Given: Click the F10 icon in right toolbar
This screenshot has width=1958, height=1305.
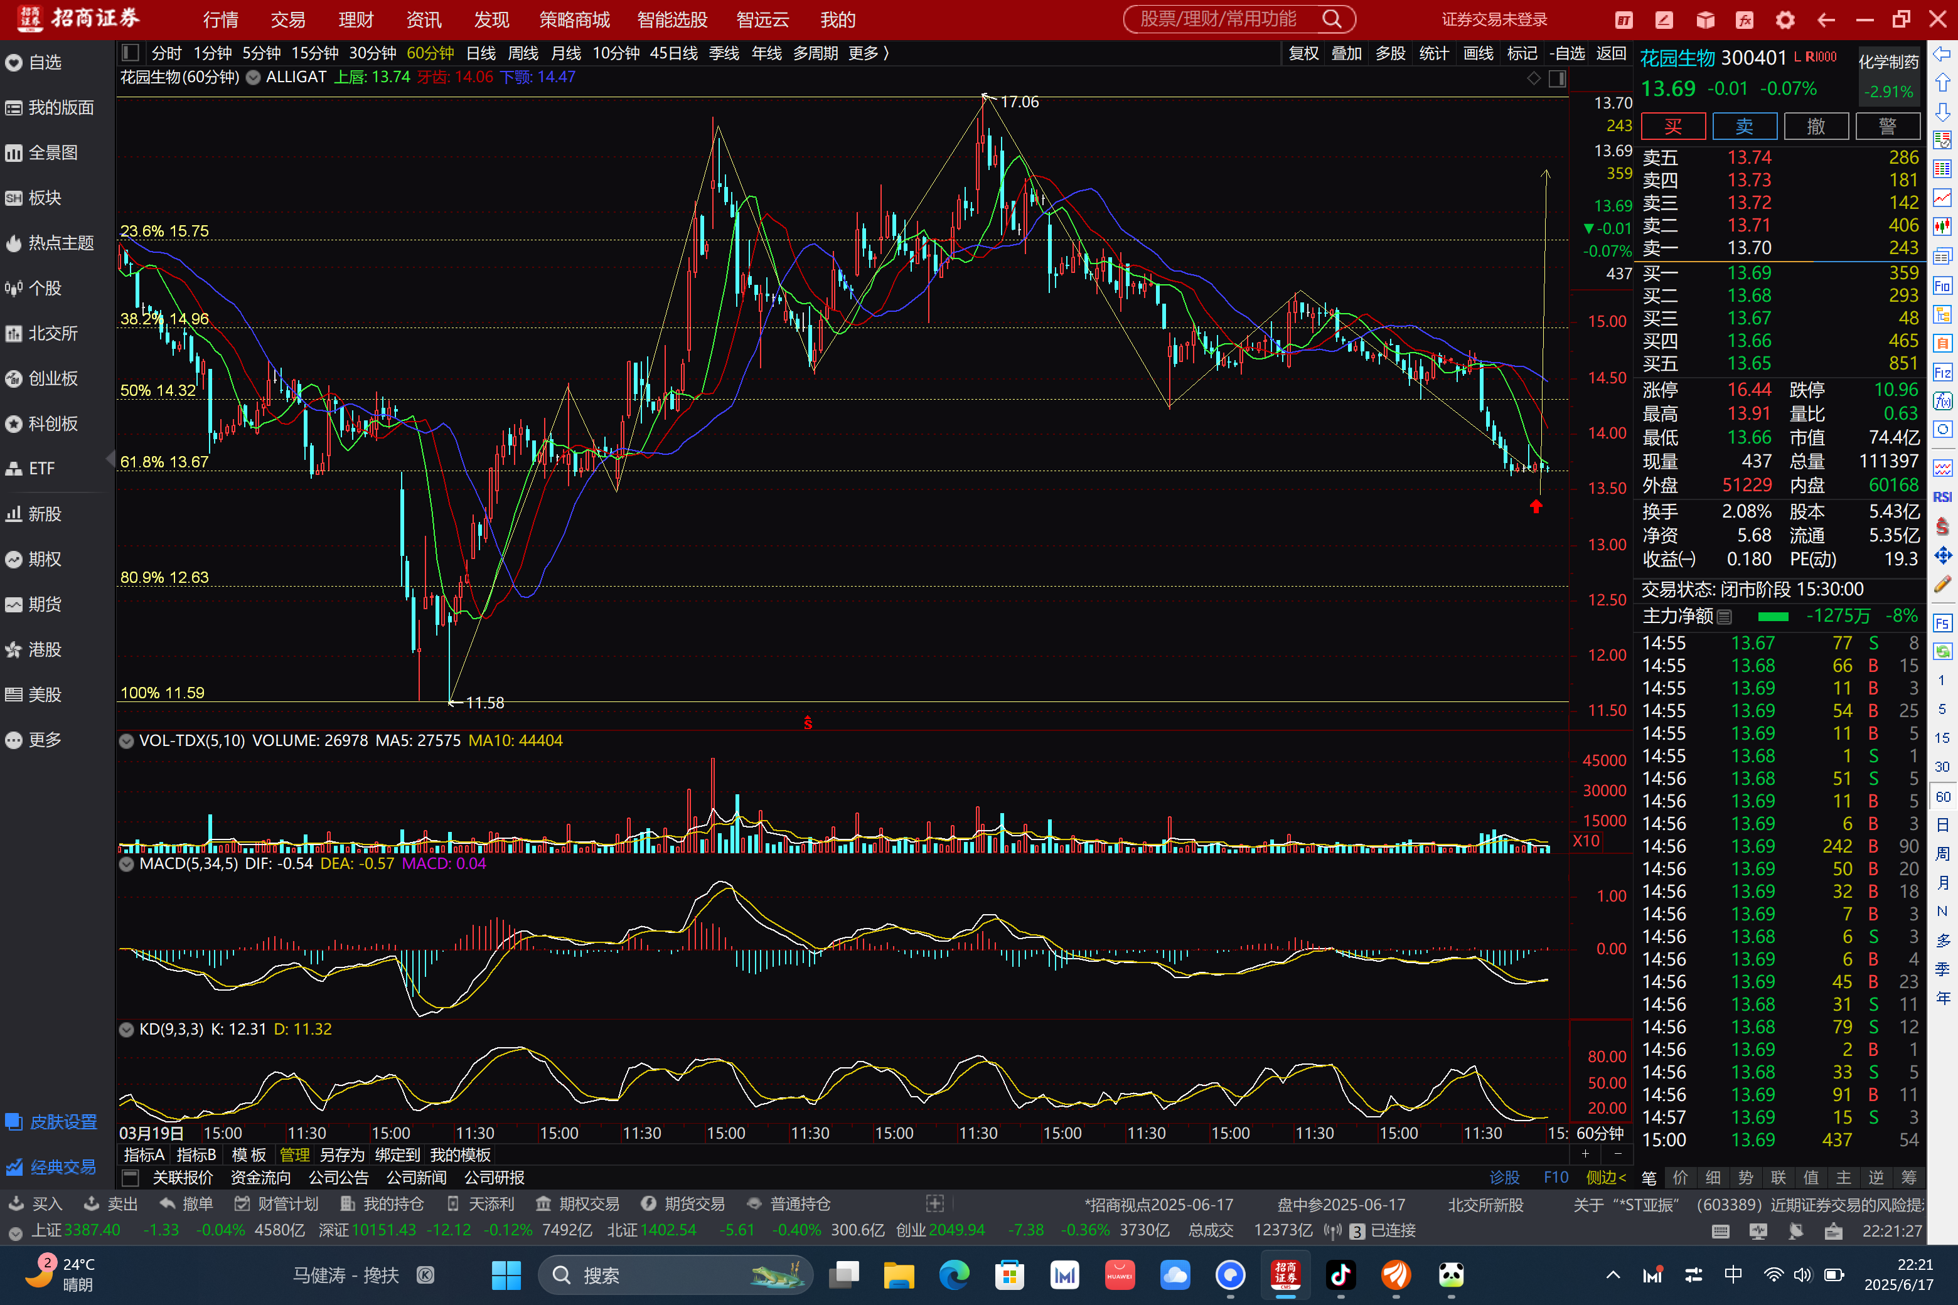Looking at the screenshot, I should [1941, 285].
